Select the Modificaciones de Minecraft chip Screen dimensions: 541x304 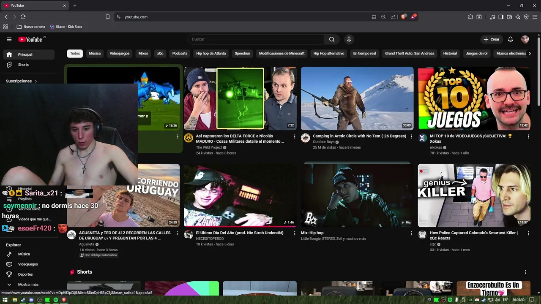[281, 54]
